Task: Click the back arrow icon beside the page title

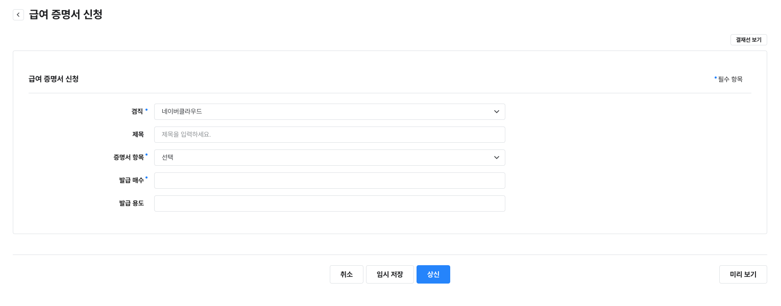Action: (18, 15)
